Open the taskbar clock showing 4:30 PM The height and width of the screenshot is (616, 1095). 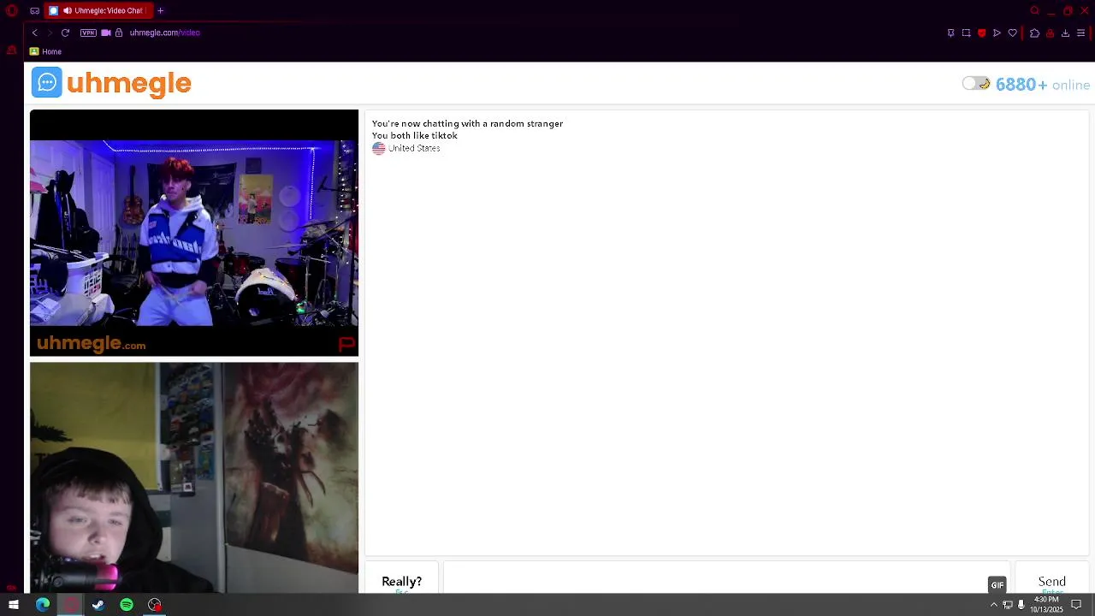[x=1046, y=605]
